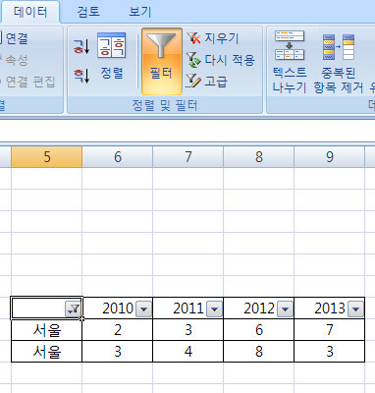Image resolution: width=375 pixels, height=393 pixels.
Task: Click 연결 편집 in the ribbon
Action: click(x=27, y=82)
